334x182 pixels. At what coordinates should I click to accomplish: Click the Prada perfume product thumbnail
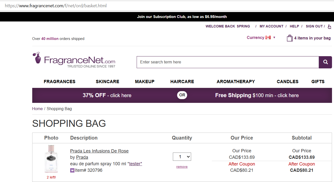(x=51, y=159)
